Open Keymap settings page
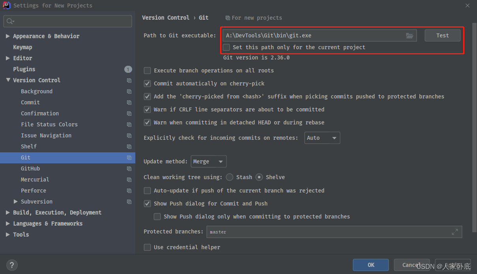 click(22, 47)
